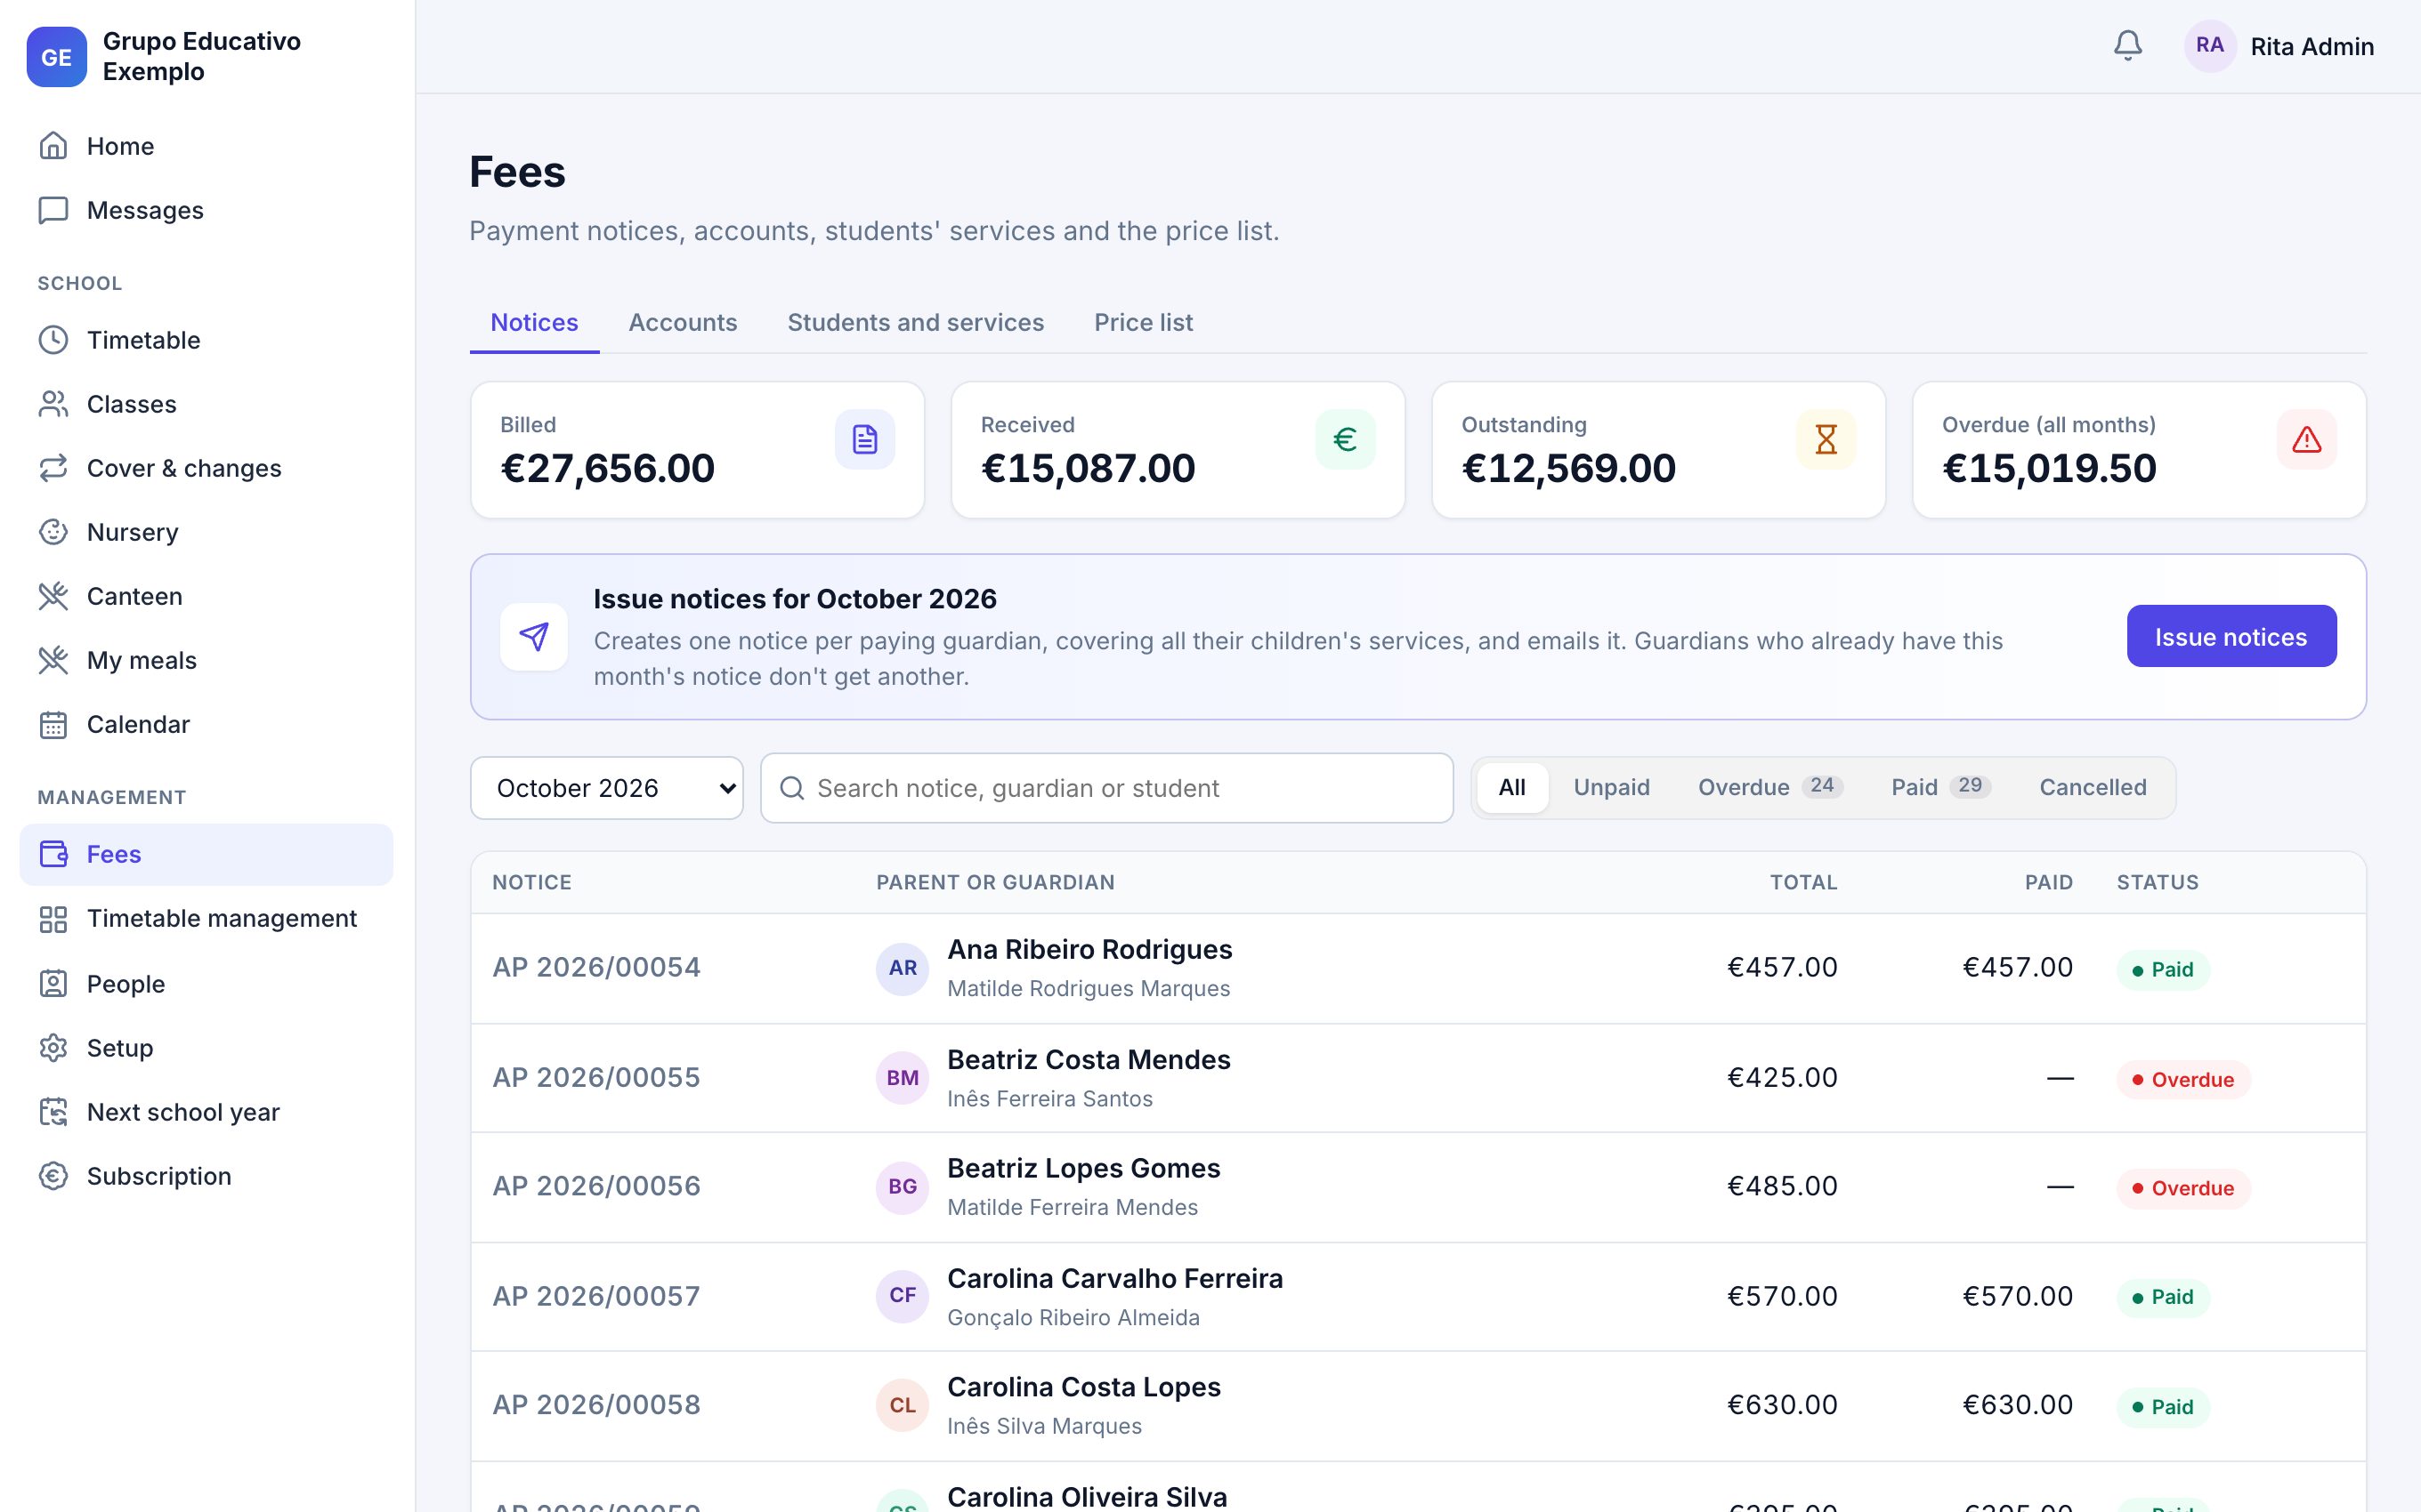Screen dimensions: 2421x1512
Task: Click the Issue notices button
Action: point(2231,636)
